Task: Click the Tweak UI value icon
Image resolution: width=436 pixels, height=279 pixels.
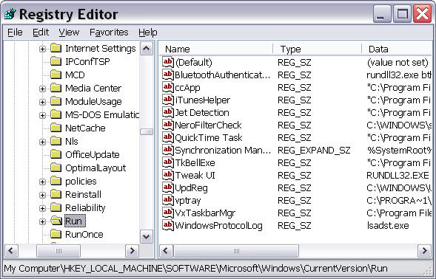Action: [x=168, y=175]
